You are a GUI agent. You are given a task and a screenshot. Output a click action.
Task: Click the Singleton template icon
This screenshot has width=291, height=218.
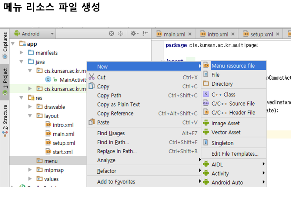206,143
